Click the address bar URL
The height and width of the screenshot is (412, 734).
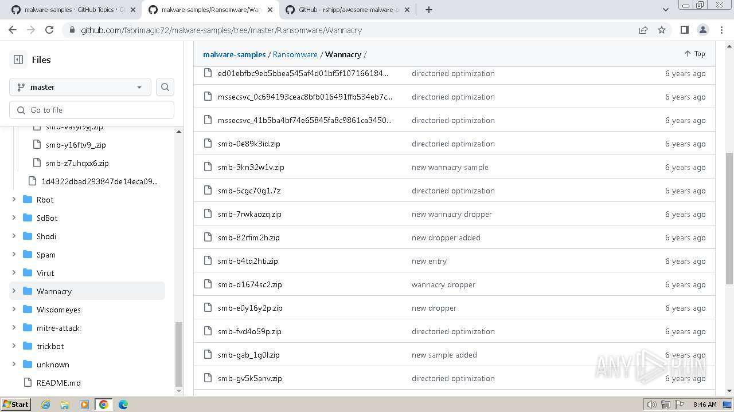(221, 30)
